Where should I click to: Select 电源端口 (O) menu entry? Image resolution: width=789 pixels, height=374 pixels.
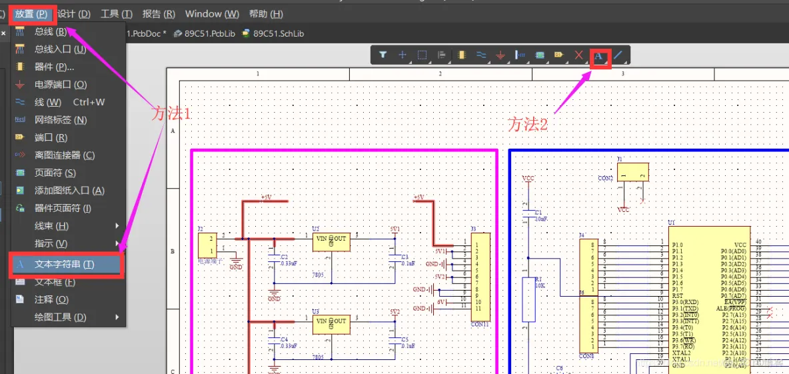[69, 85]
